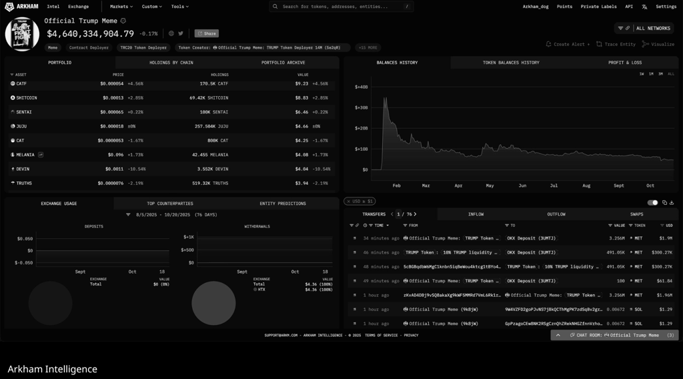Click the funnel filter on the TO column

point(507,226)
